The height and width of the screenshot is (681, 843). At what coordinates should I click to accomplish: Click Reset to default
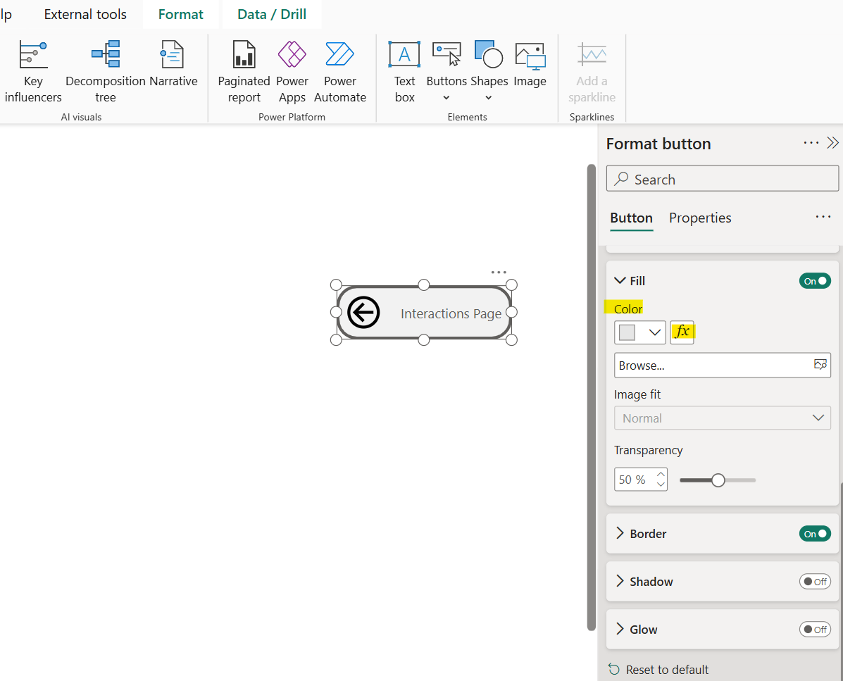[x=658, y=670]
